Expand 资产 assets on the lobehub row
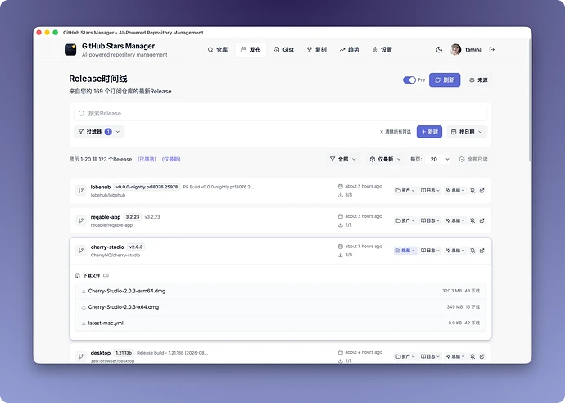The image size is (565, 403). [x=405, y=190]
